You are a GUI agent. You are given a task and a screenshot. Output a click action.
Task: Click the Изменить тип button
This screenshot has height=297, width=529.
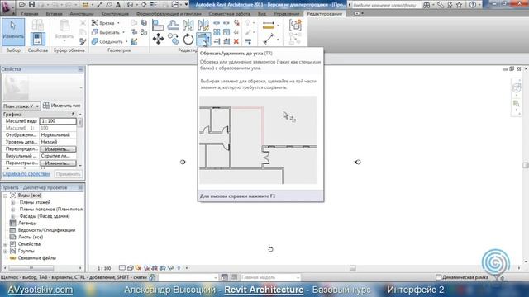62,106
